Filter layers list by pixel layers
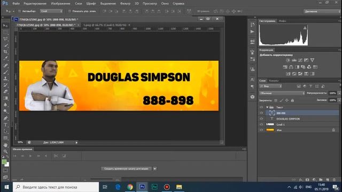Image resolution: width=342 pixels, height=192 pixels. coord(299,86)
